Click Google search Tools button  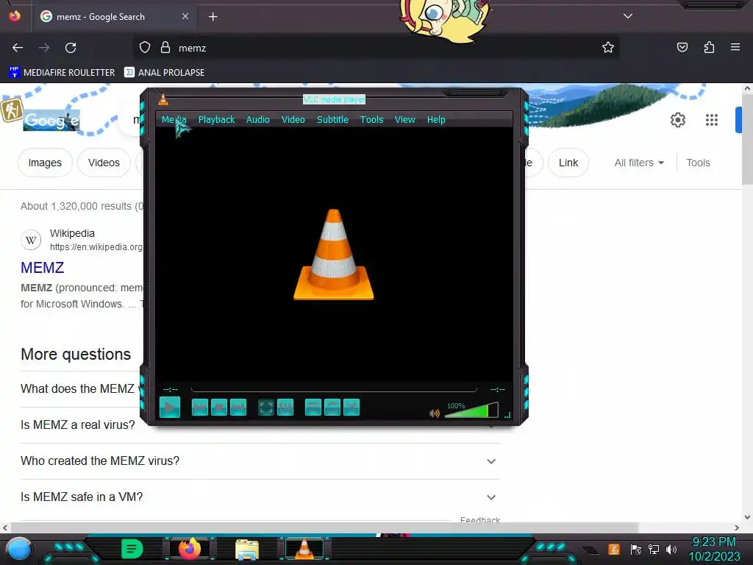(x=698, y=163)
